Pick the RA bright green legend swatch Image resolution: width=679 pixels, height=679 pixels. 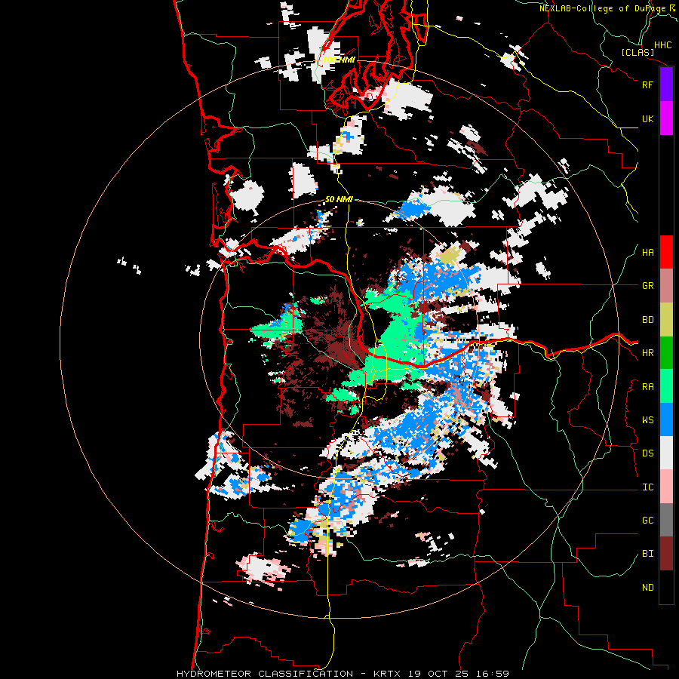point(666,386)
